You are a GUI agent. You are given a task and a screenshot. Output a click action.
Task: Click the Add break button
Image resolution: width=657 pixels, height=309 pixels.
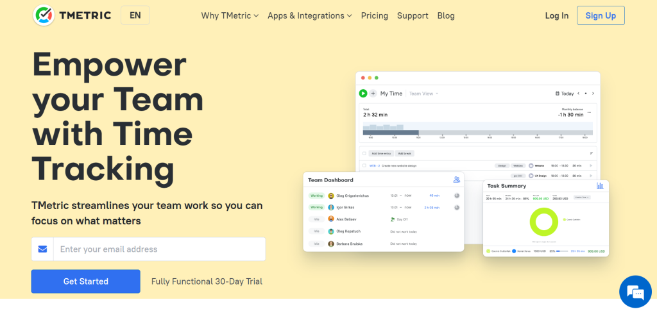[405, 153]
